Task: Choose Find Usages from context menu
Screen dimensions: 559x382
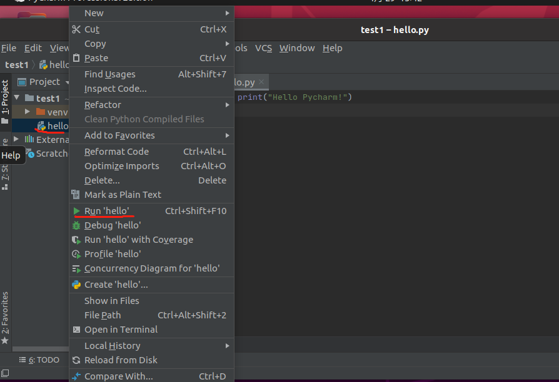Action: (151, 74)
